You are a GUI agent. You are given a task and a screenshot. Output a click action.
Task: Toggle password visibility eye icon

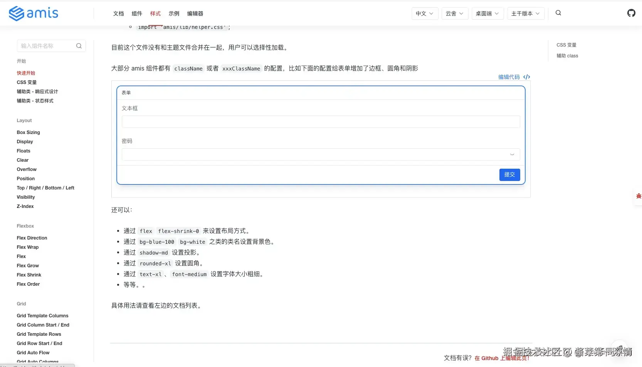(x=512, y=154)
